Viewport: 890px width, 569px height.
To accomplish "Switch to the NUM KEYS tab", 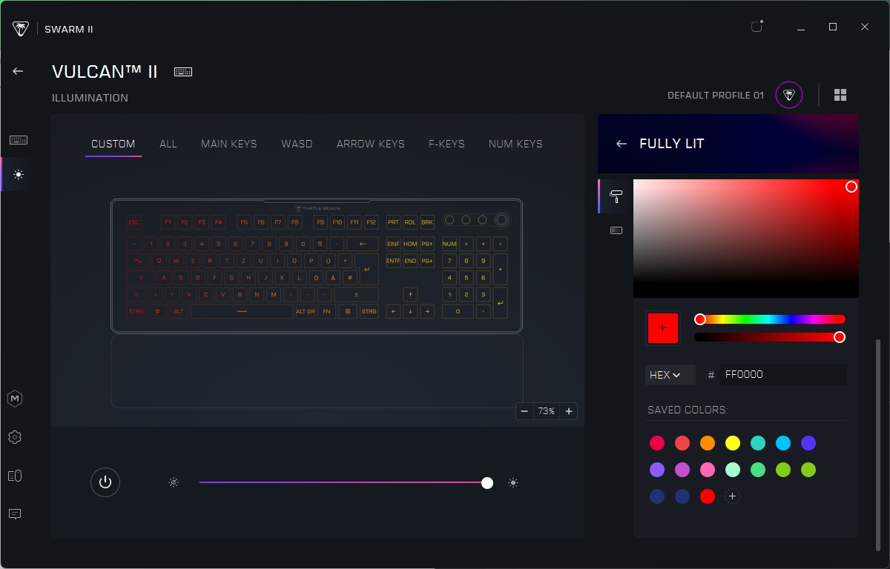I will [515, 144].
